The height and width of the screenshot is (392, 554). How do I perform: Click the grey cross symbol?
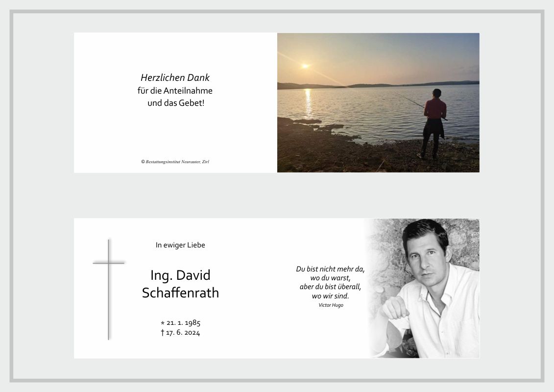(x=108, y=290)
